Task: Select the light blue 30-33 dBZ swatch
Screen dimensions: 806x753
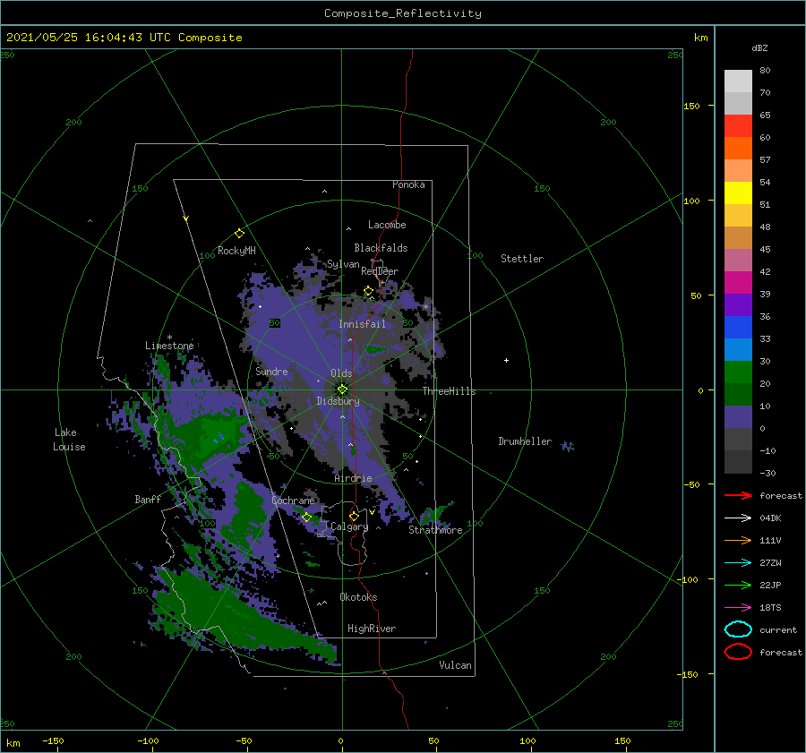Action: 738,349
